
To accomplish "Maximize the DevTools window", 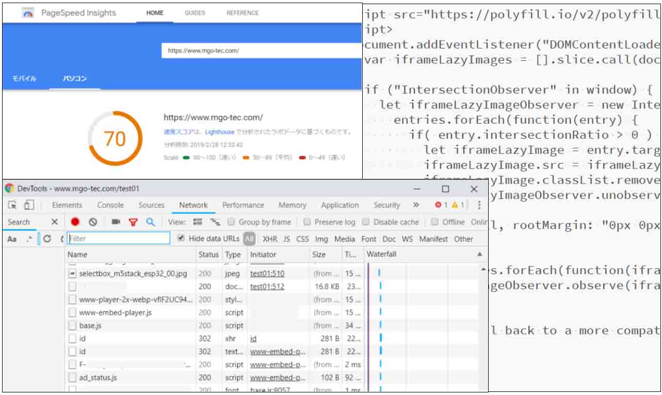I will [x=445, y=189].
